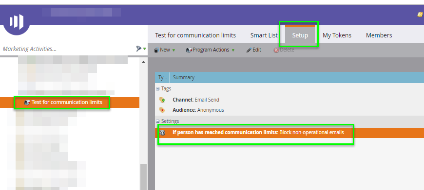Click the tree scroll up arrow
This screenshot has width=424, height=190.
click(x=143, y=62)
